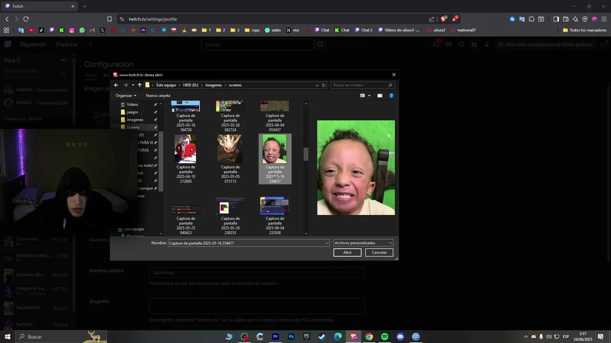611x343 pixels.
Task: Click the Buscar en screens search field
Action: 362,85
